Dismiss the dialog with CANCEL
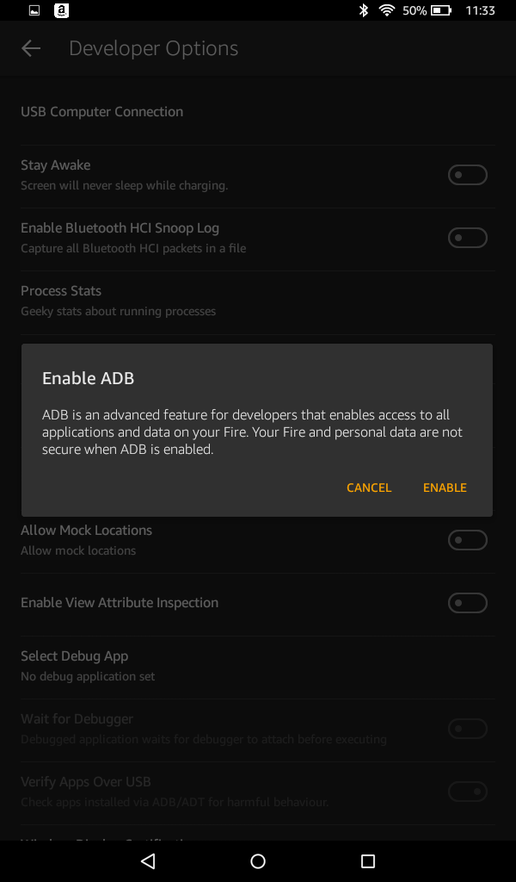Viewport: 516px width, 882px height. (368, 488)
